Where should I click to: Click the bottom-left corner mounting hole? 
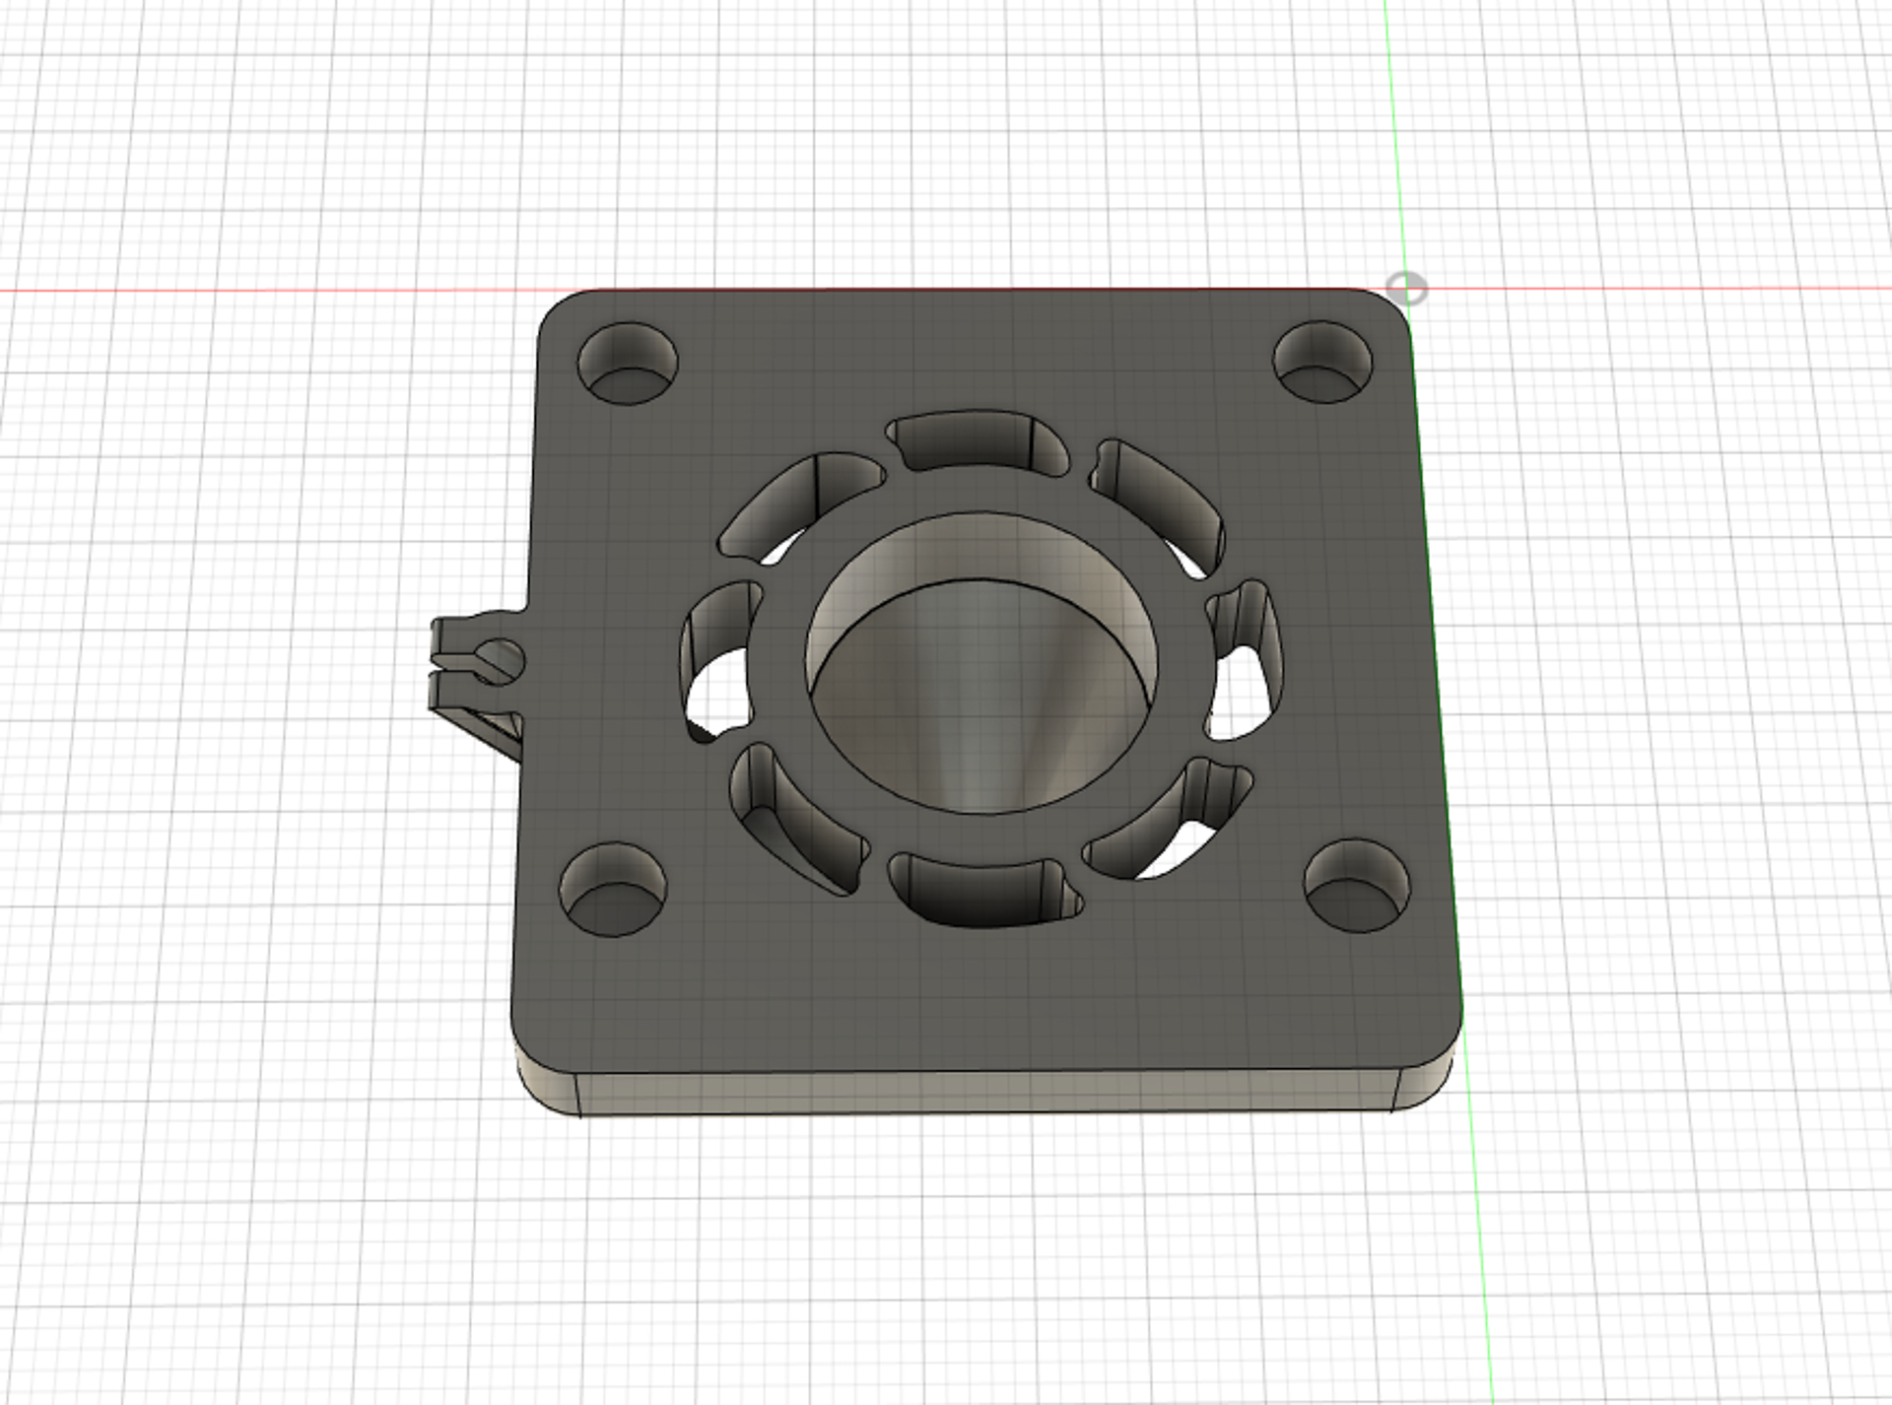pos(612,890)
